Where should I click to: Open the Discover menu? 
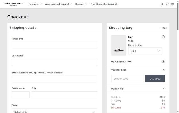81,4
